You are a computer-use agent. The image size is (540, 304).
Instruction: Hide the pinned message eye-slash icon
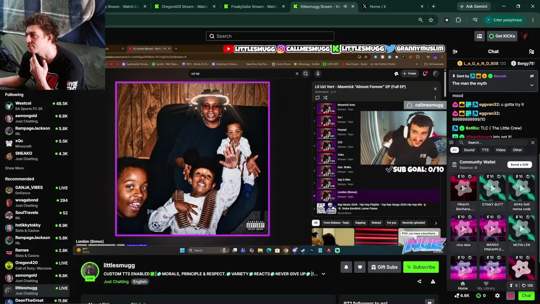tap(532, 76)
